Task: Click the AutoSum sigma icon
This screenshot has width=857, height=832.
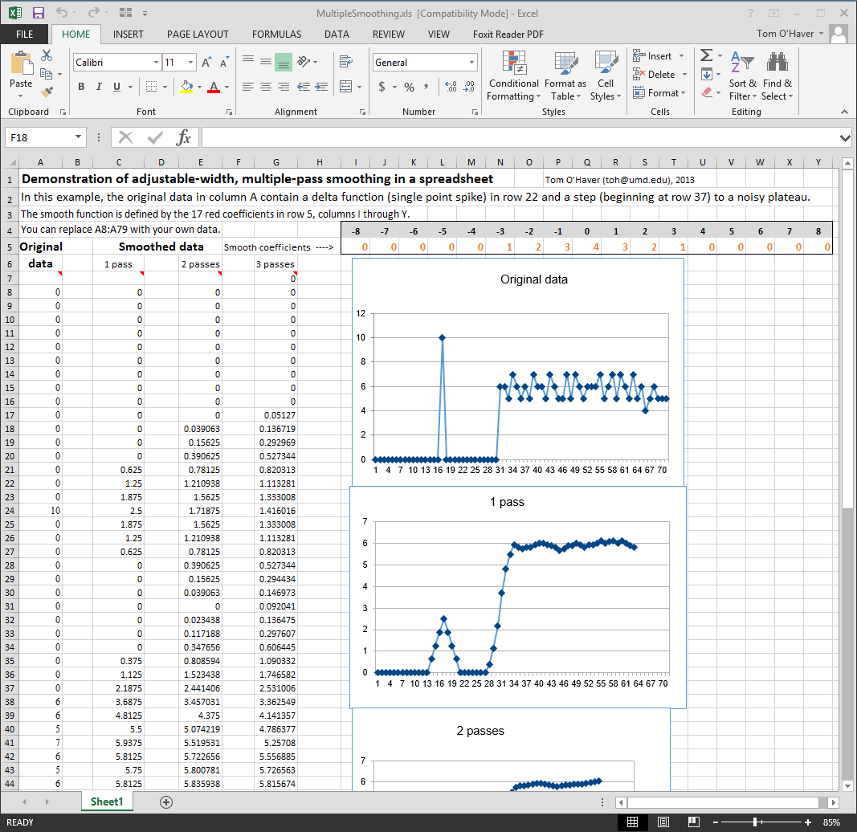Action: coord(706,55)
